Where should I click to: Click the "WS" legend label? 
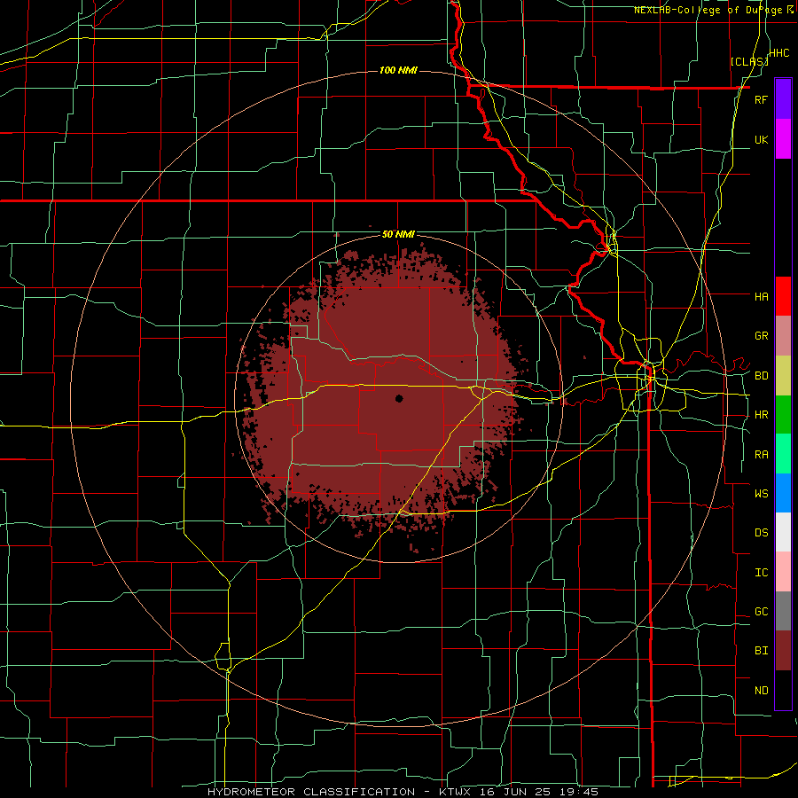pos(761,493)
